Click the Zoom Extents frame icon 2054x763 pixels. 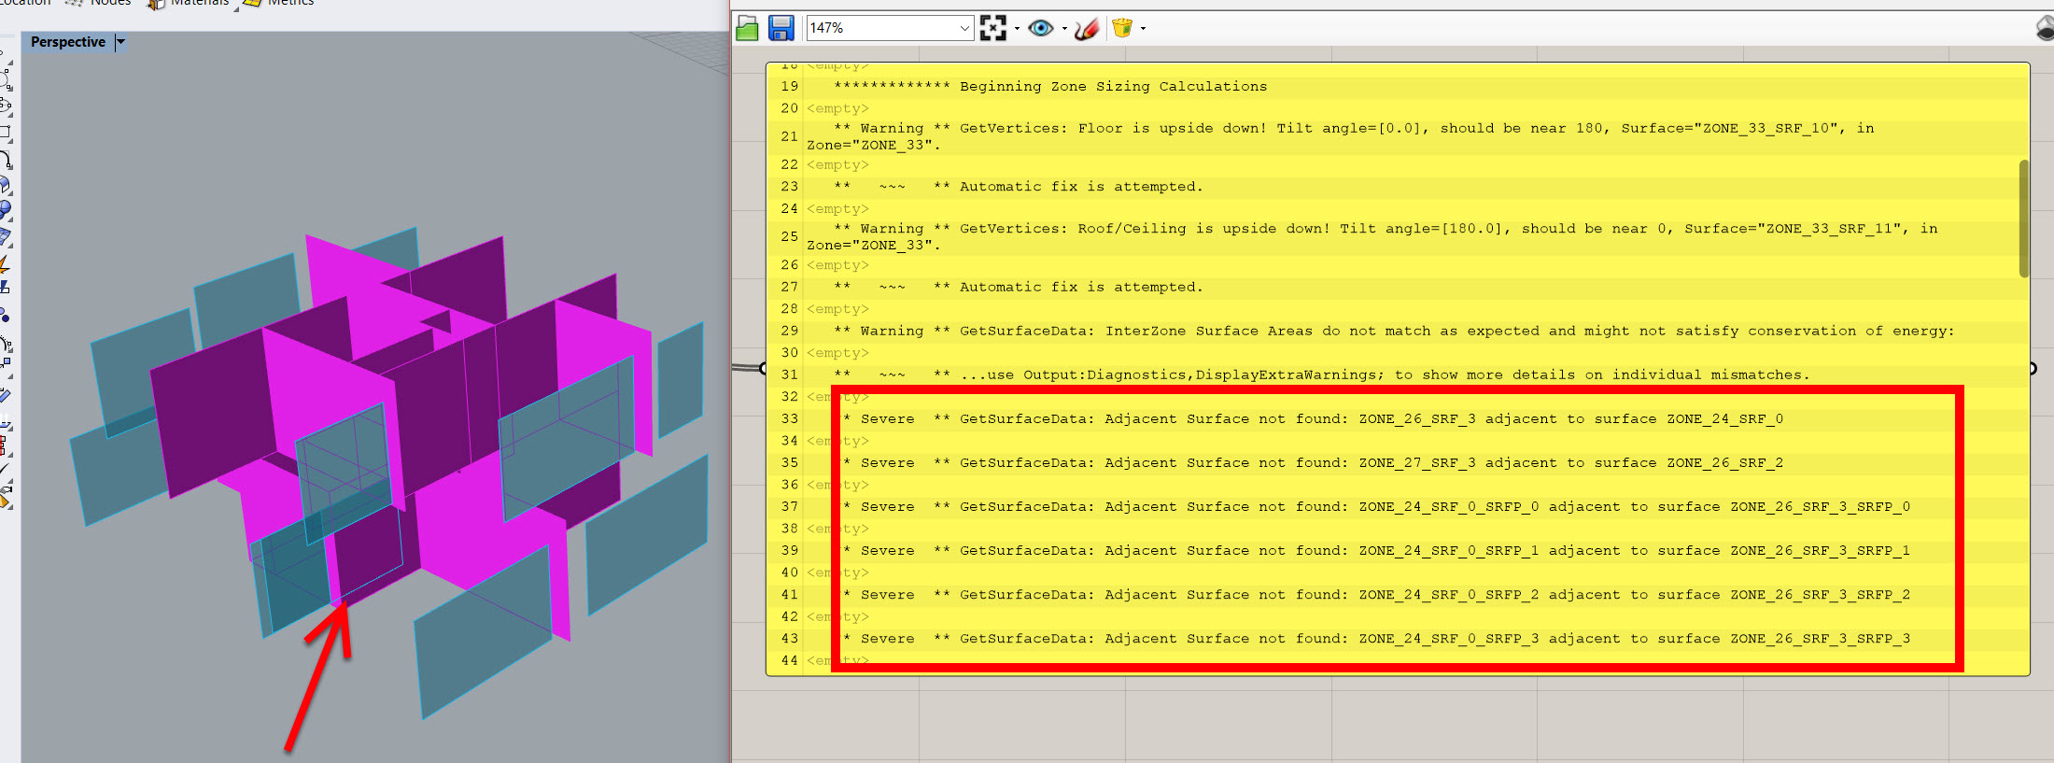pyautogui.click(x=993, y=28)
